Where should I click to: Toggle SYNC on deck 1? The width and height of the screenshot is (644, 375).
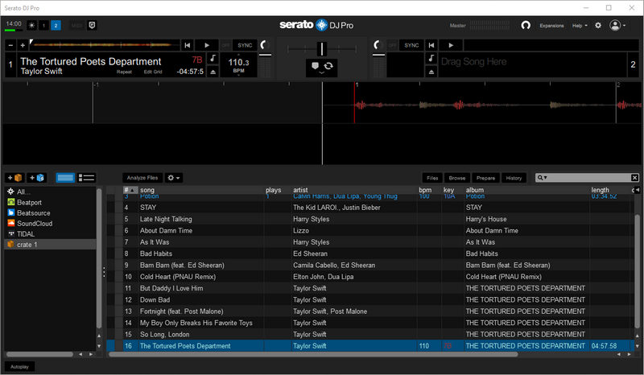tap(245, 45)
